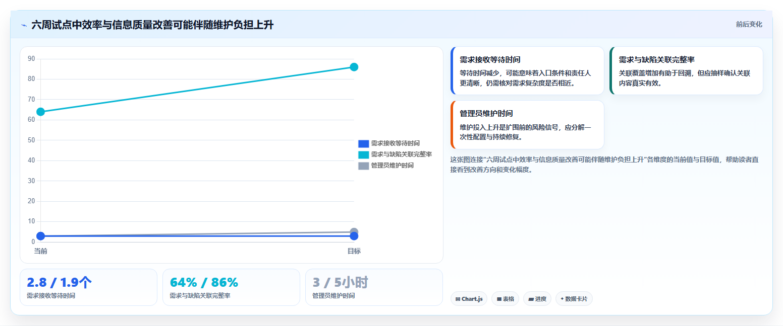Screen dimensions: 783x326
Task: Toggle the 需求与缺陷关联完整率 legend entry
Action: [x=395, y=154]
